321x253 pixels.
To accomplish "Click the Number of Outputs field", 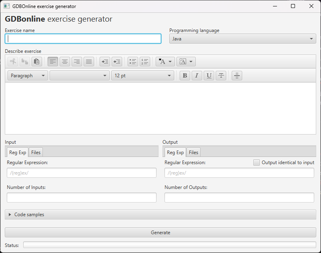I will coord(239,197).
